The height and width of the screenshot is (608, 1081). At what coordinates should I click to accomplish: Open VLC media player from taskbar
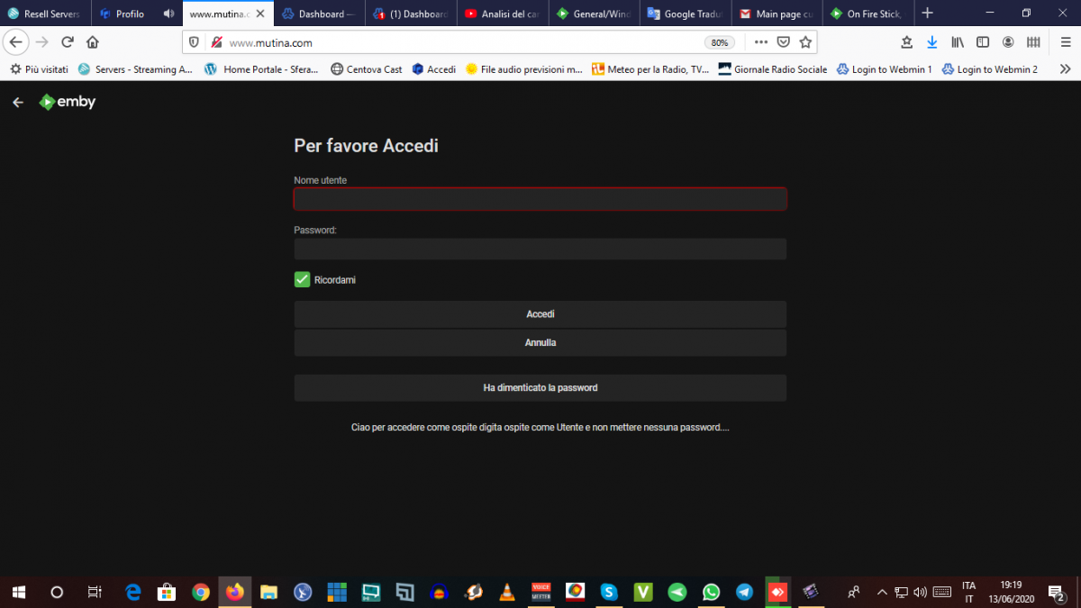(x=507, y=592)
